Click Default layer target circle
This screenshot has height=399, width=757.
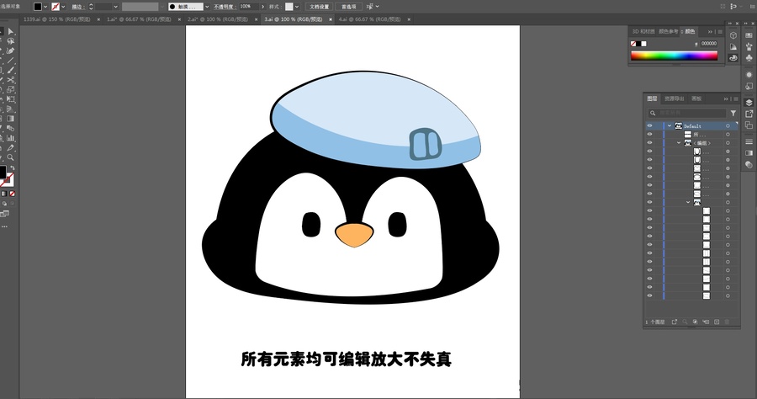pyautogui.click(x=728, y=126)
